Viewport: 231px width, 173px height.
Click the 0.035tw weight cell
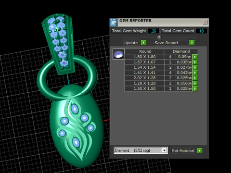(x=184, y=62)
